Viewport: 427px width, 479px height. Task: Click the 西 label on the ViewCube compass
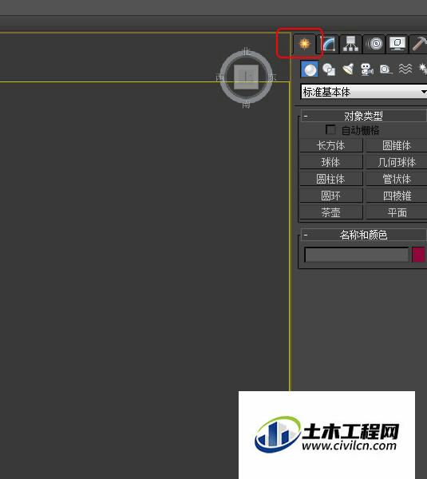(x=220, y=77)
